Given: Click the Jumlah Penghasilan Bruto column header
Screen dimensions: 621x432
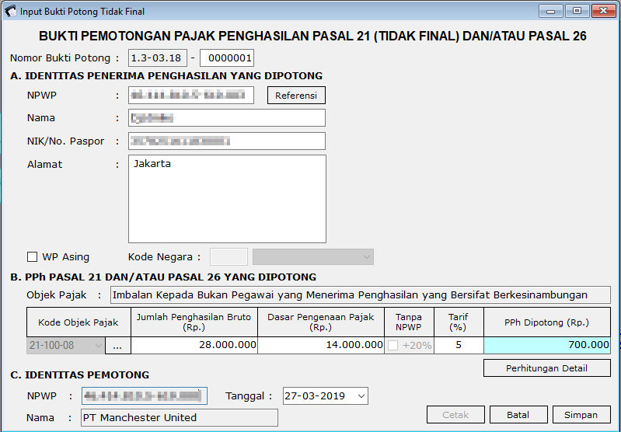Looking at the screenshot, I should (194, 322).
